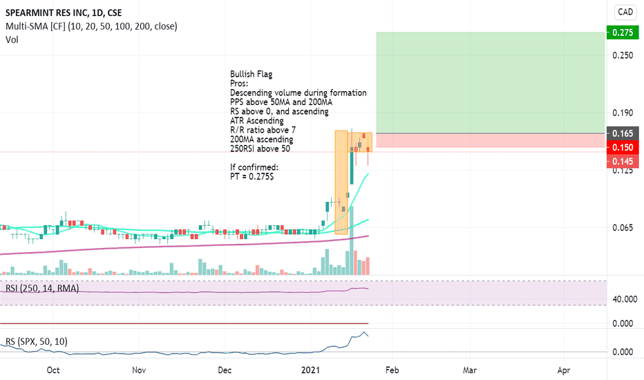Click 'Descending volume during formation' note line
The width and height of the screenshot is (644, 380).
(x=299, y=93)
